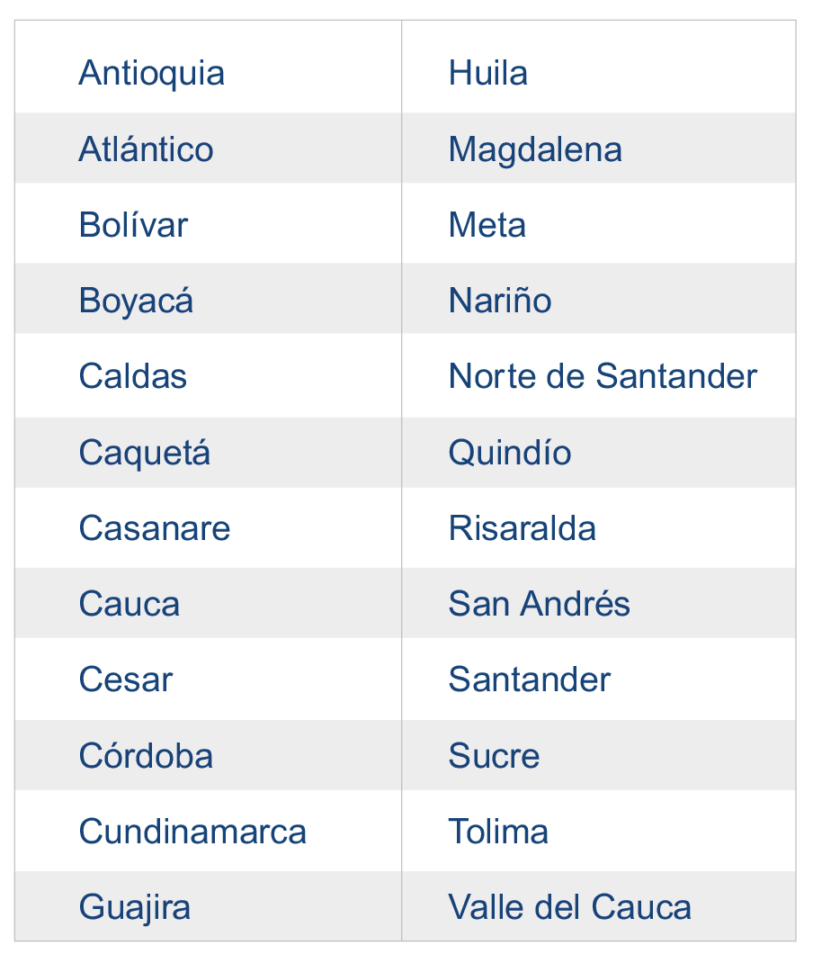Click the Casanare department
Image resolution: width=813 pixels, height=954 pixels.
pyautogui.click(x=154, y=527)
